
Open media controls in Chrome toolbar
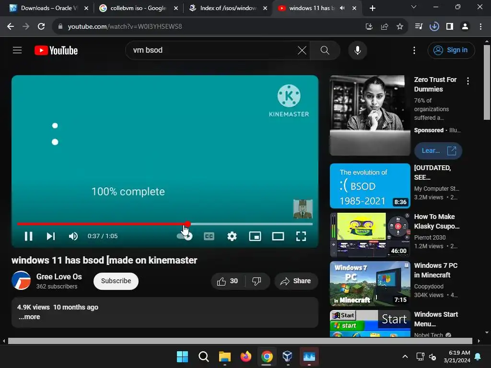[419, 27]
